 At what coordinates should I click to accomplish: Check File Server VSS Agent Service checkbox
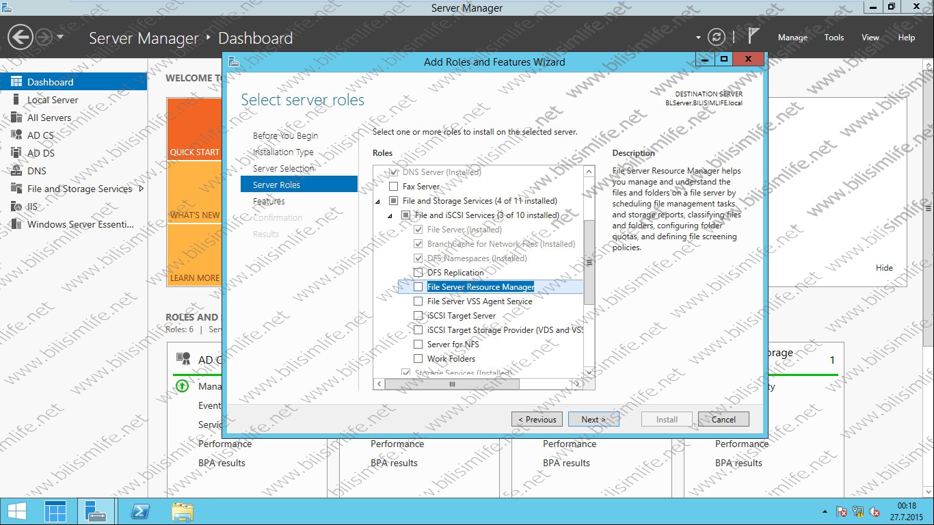[418, 301]
